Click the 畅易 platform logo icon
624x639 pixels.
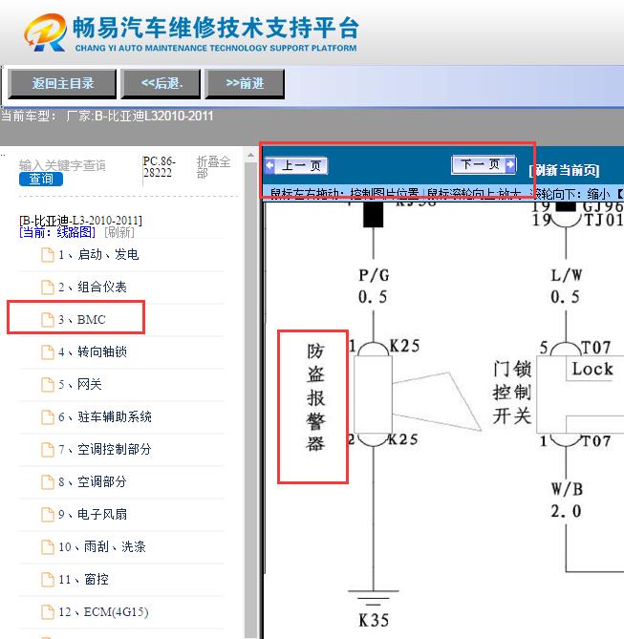[46, 32]
